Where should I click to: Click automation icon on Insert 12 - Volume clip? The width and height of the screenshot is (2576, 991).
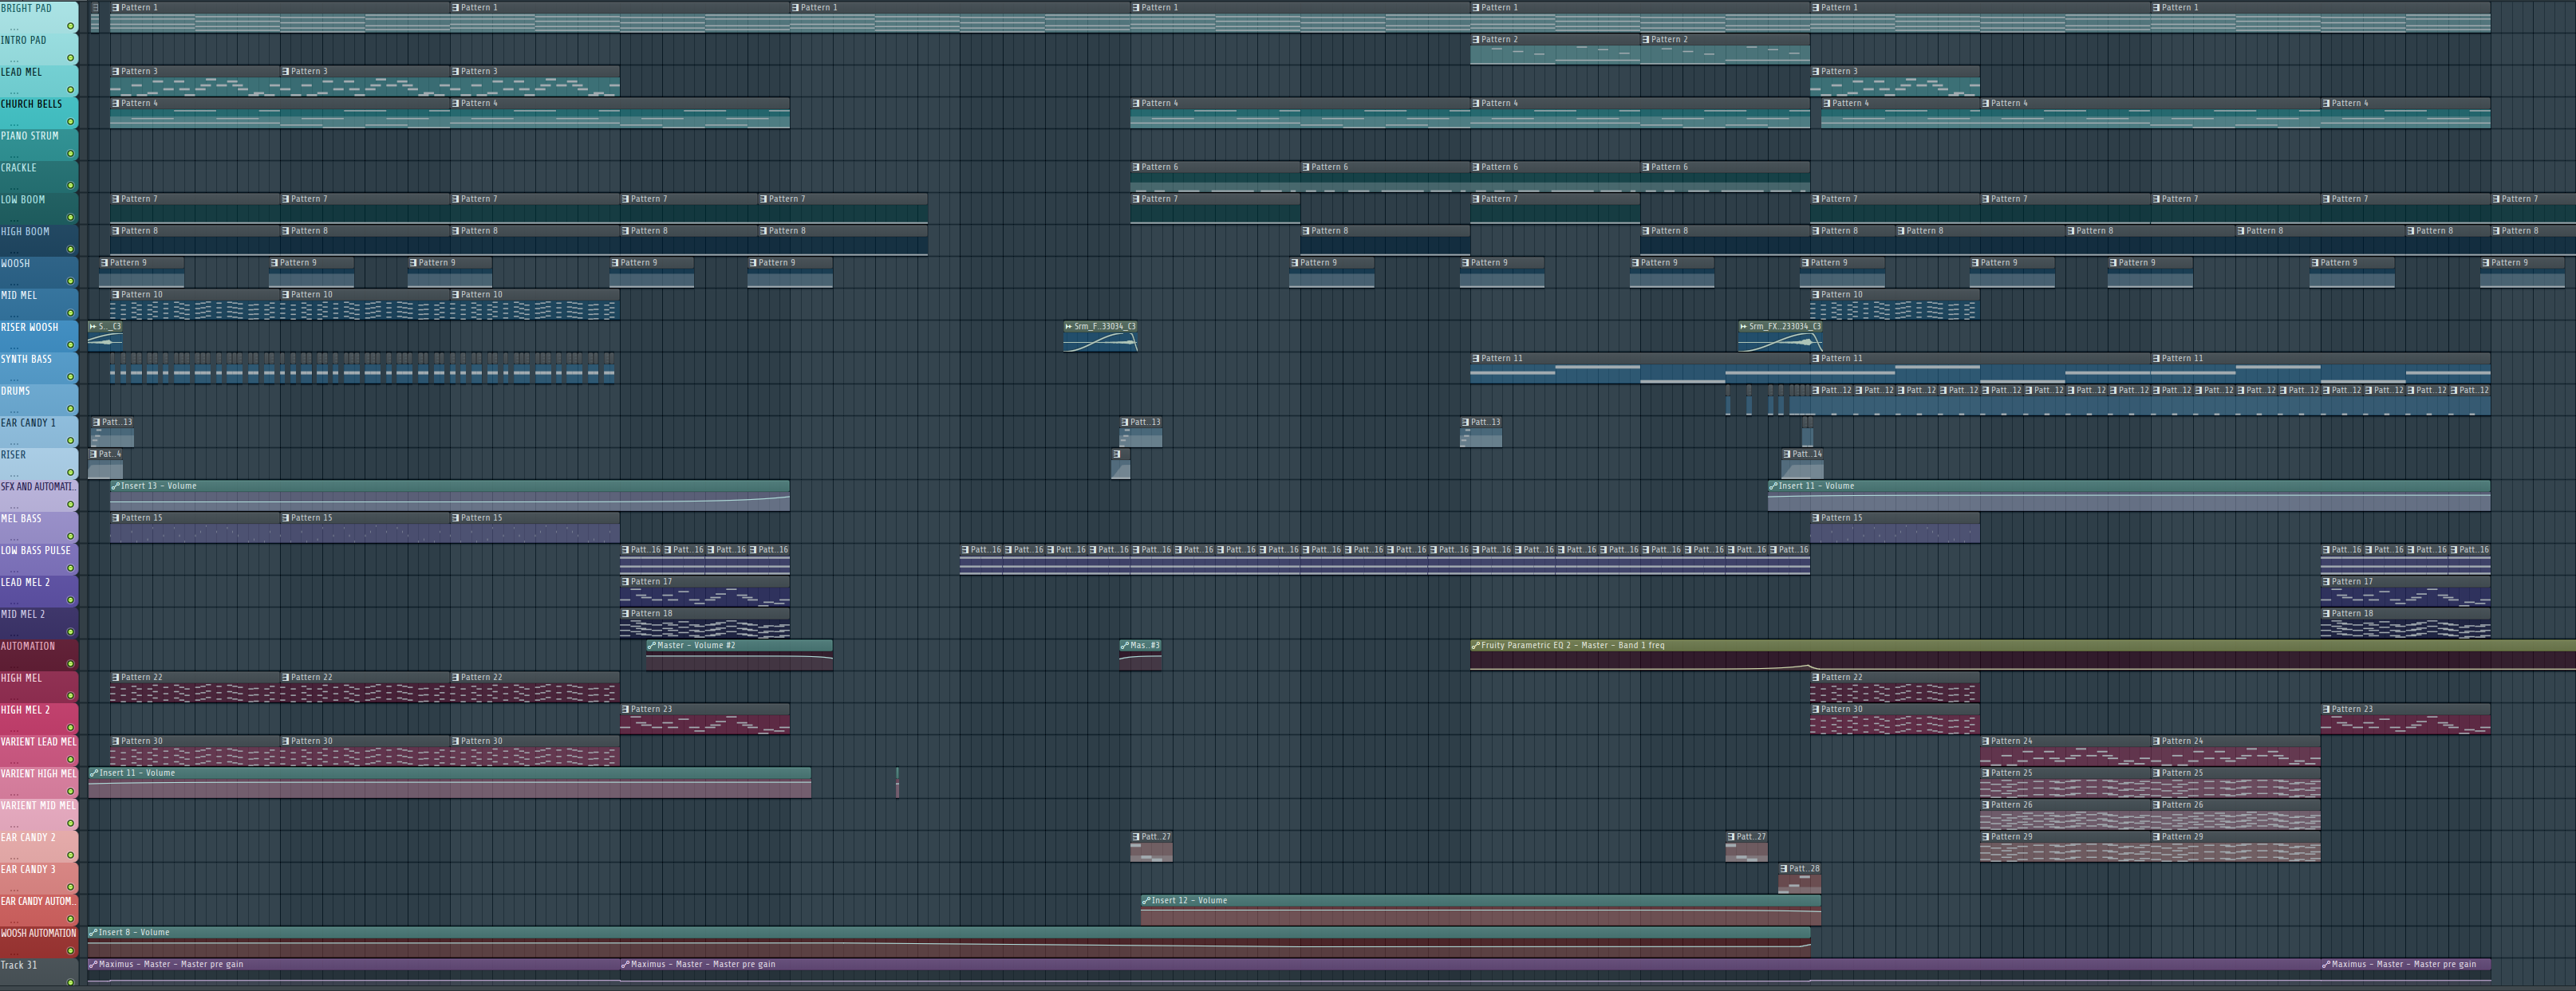[1146, 900]
